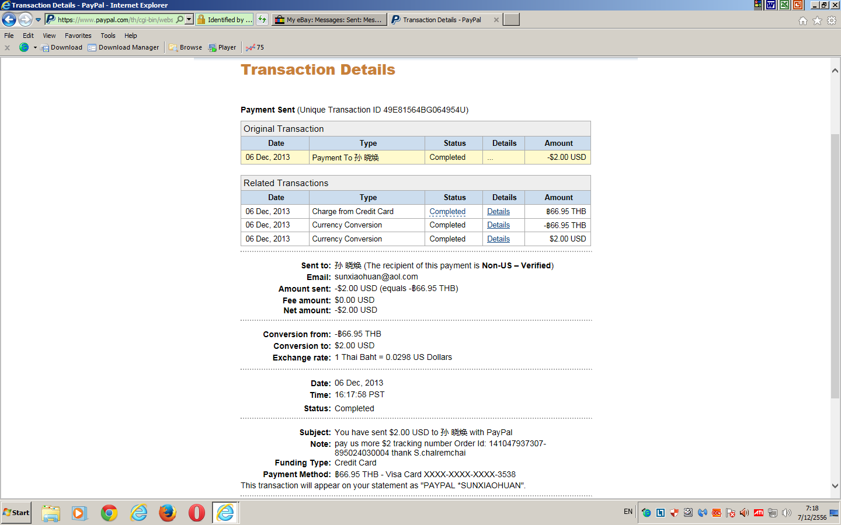The image size is (841, 525).
Task: Go back with the browser Back arrow
Action: pyautogui.click(x=9, y=20)
